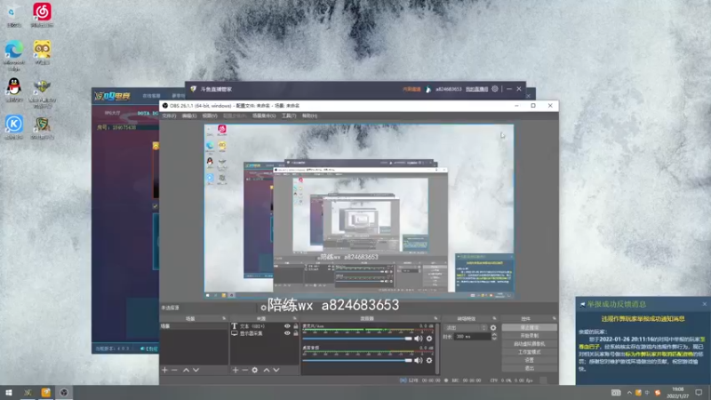This screenshot has width=711, height=400.
Task: Expand the system tray hidden icons chevron
Action: pos(629,393)
